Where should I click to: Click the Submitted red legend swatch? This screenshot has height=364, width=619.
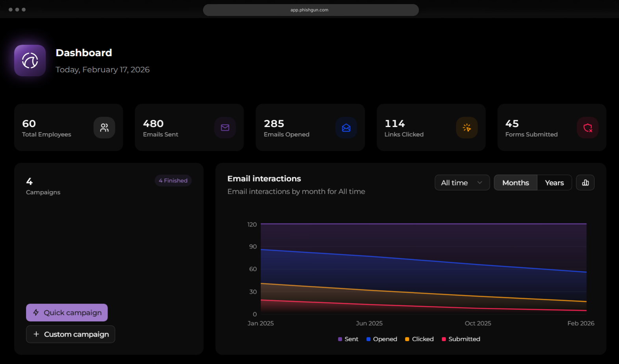(x=444, y=339)
